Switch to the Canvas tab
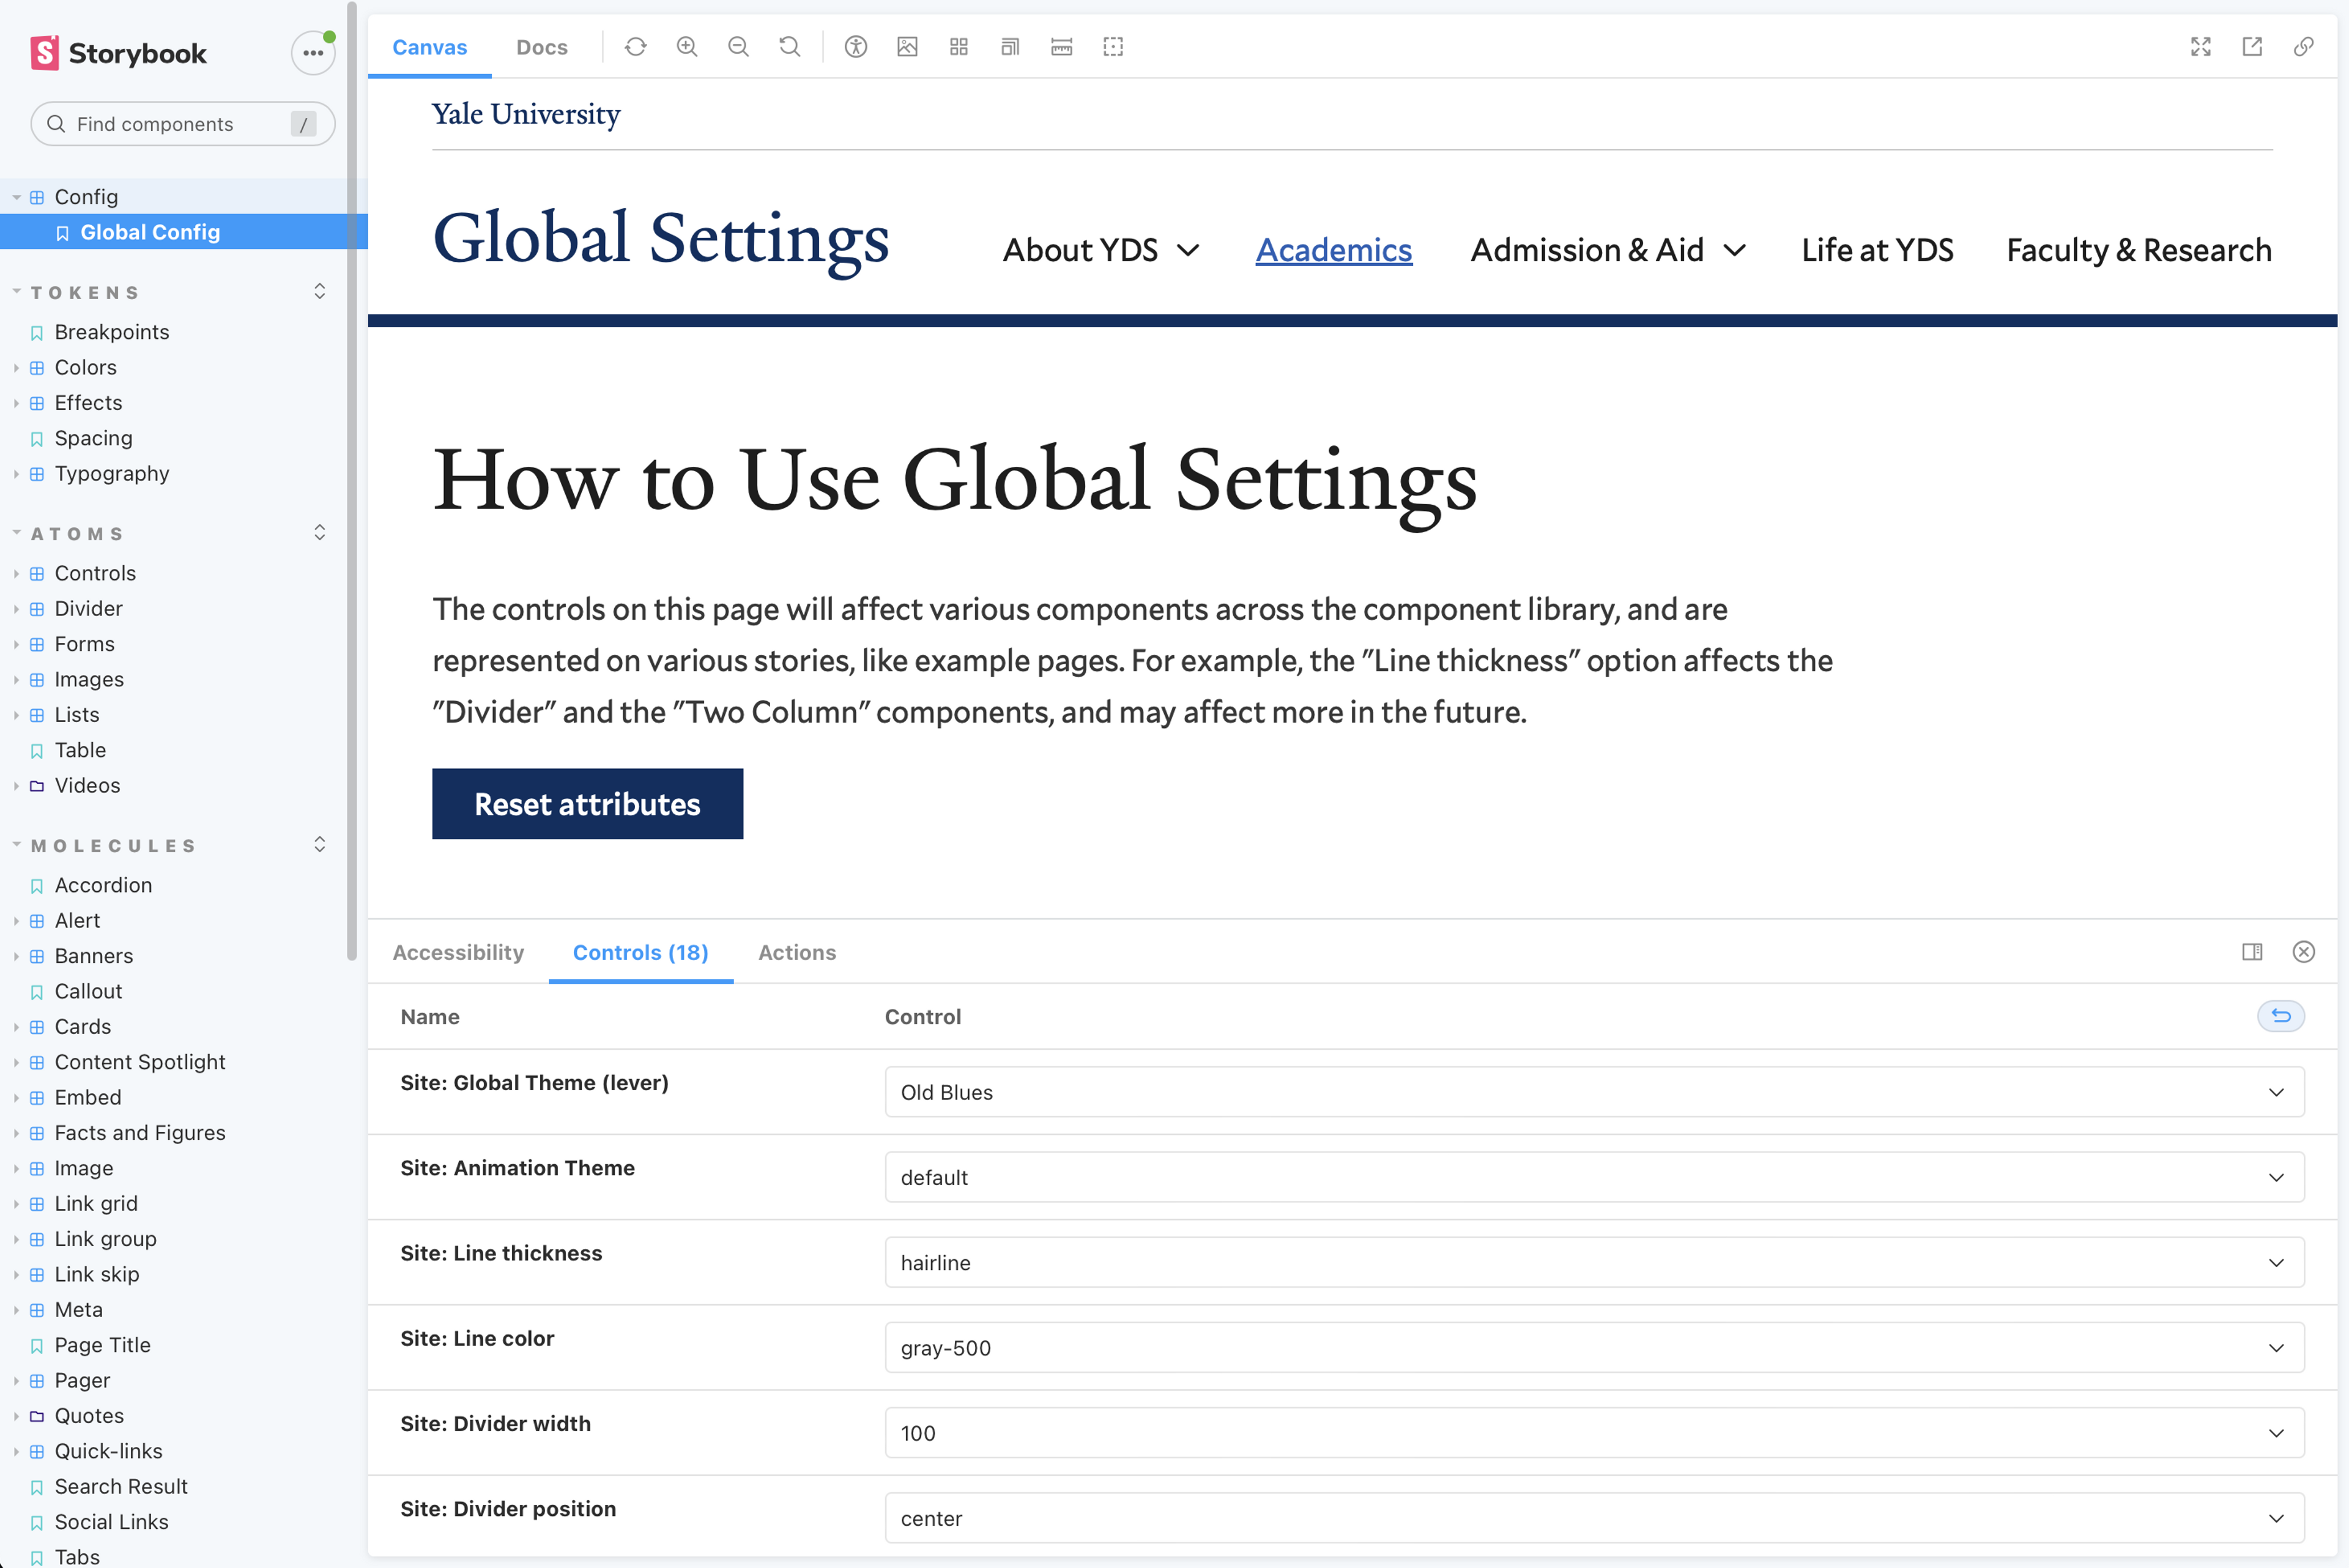This screenshot has height=1568, width=2349. (429, 47)
